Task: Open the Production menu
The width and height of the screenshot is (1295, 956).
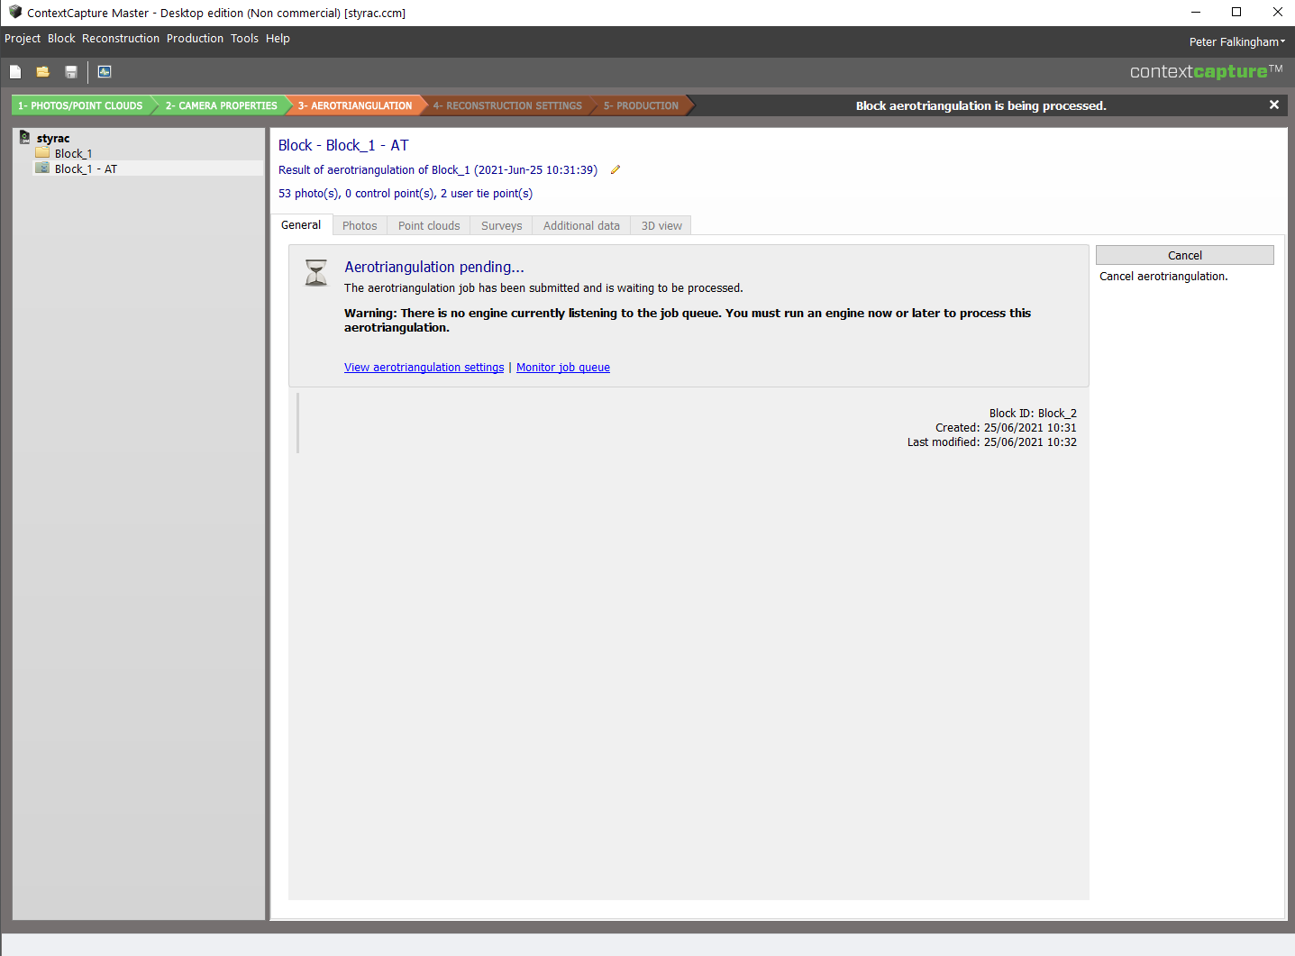Action: click(x=195, y=39)
